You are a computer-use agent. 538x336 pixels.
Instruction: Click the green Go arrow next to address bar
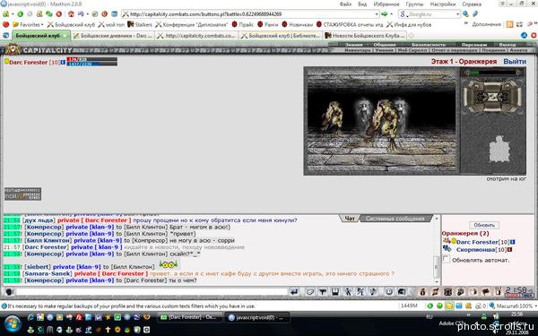coord(385,14)
